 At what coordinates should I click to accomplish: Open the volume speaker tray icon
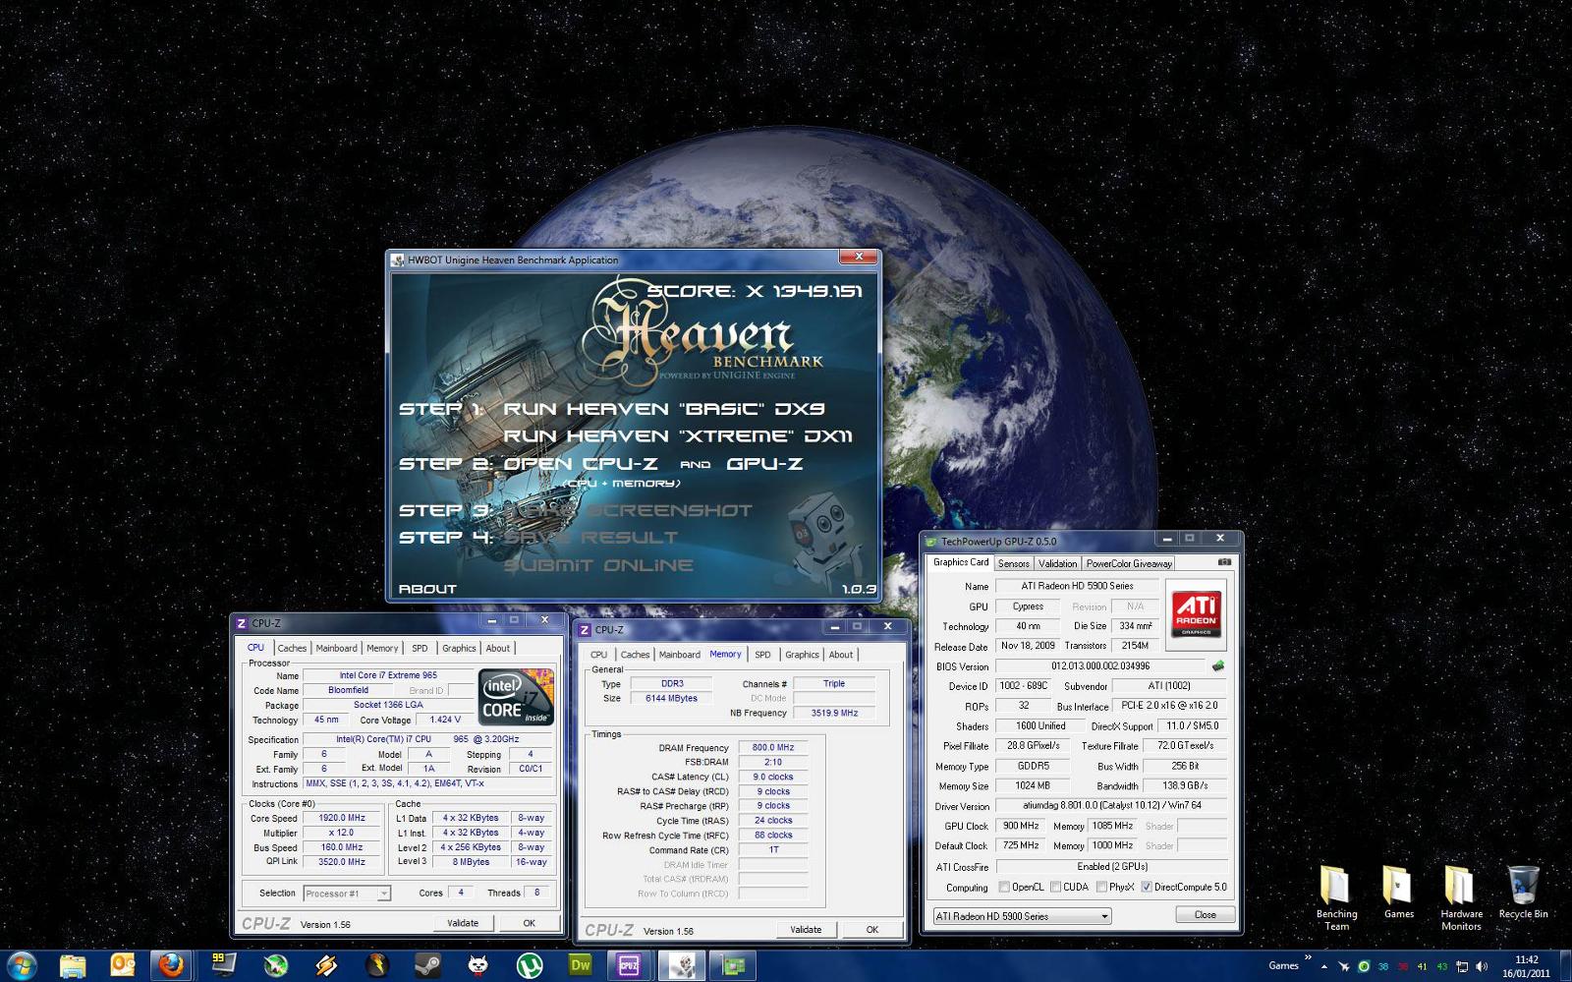click(1482, 966)
